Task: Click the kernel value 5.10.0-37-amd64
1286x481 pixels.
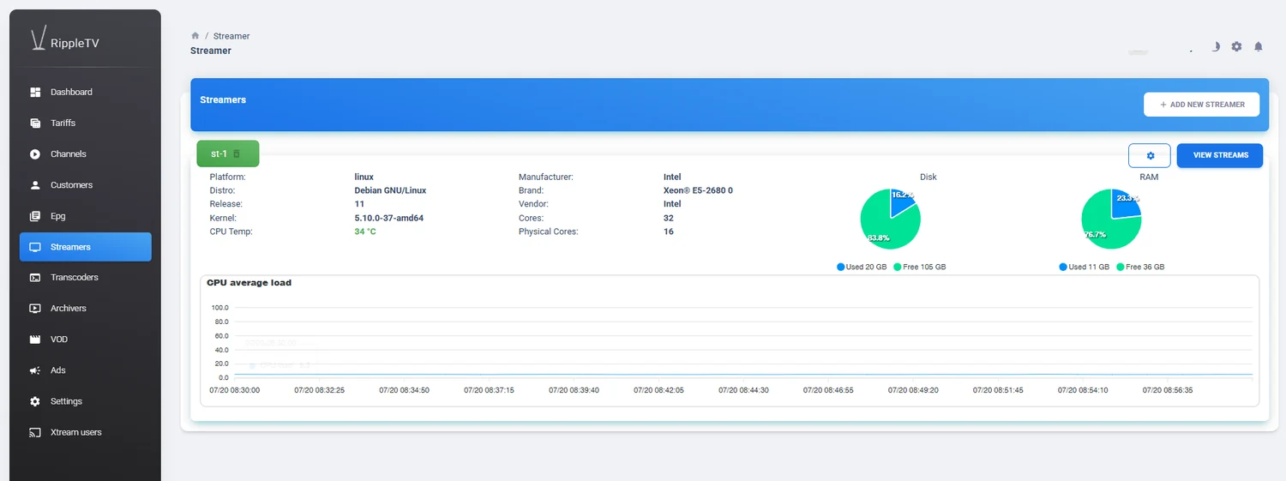Action: tap(389, 218)
